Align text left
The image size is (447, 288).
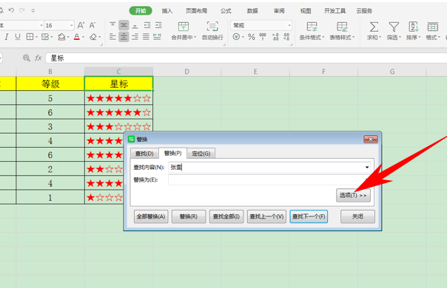(112, 37)
